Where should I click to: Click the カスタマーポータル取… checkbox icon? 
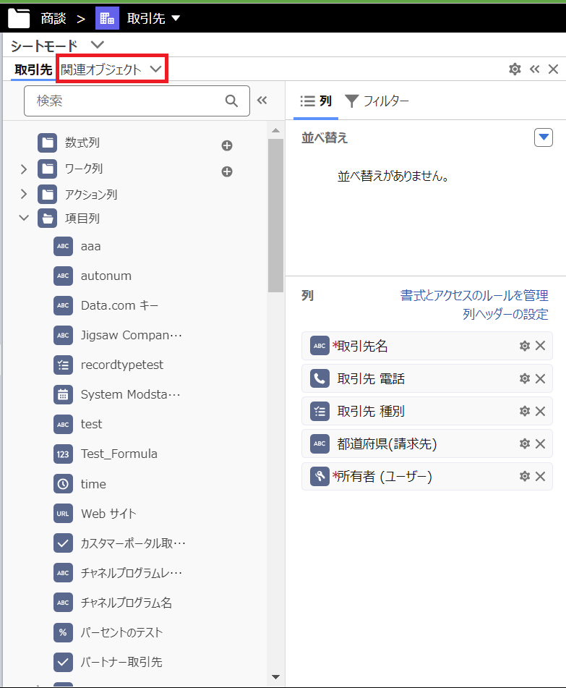coord(63,543)
